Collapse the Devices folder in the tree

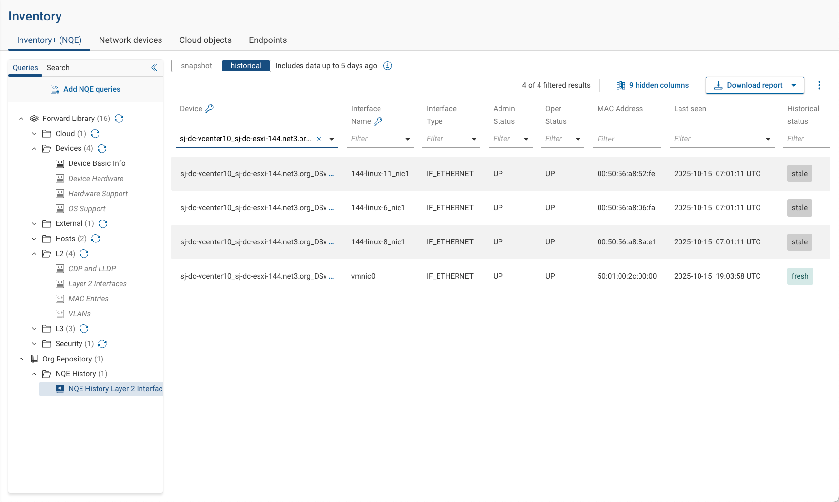coord(34,148)
